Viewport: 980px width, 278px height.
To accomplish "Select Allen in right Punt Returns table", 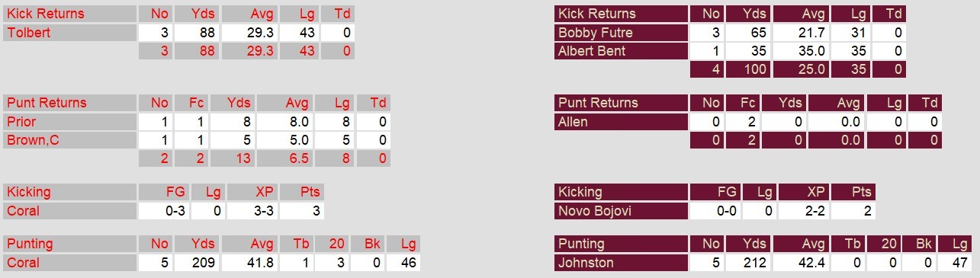I will [573, 122].
